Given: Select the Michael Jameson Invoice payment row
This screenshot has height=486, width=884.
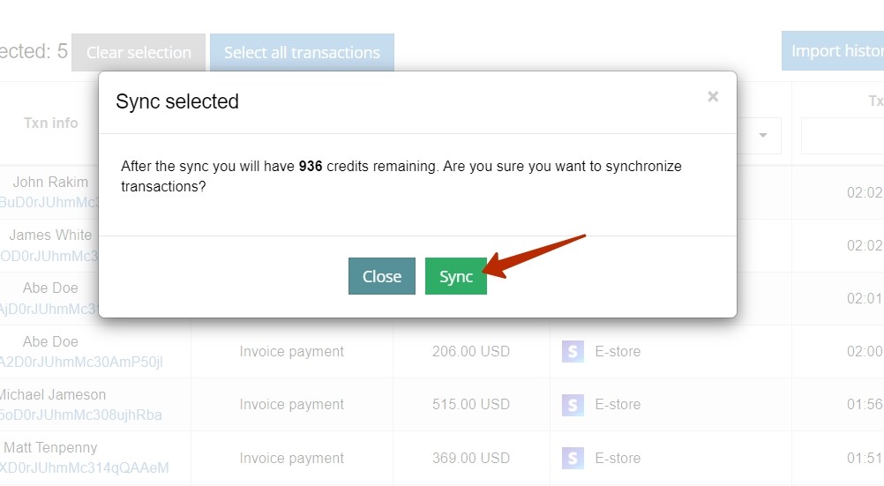Looking at the screenshot, I should tap(442, 404).
